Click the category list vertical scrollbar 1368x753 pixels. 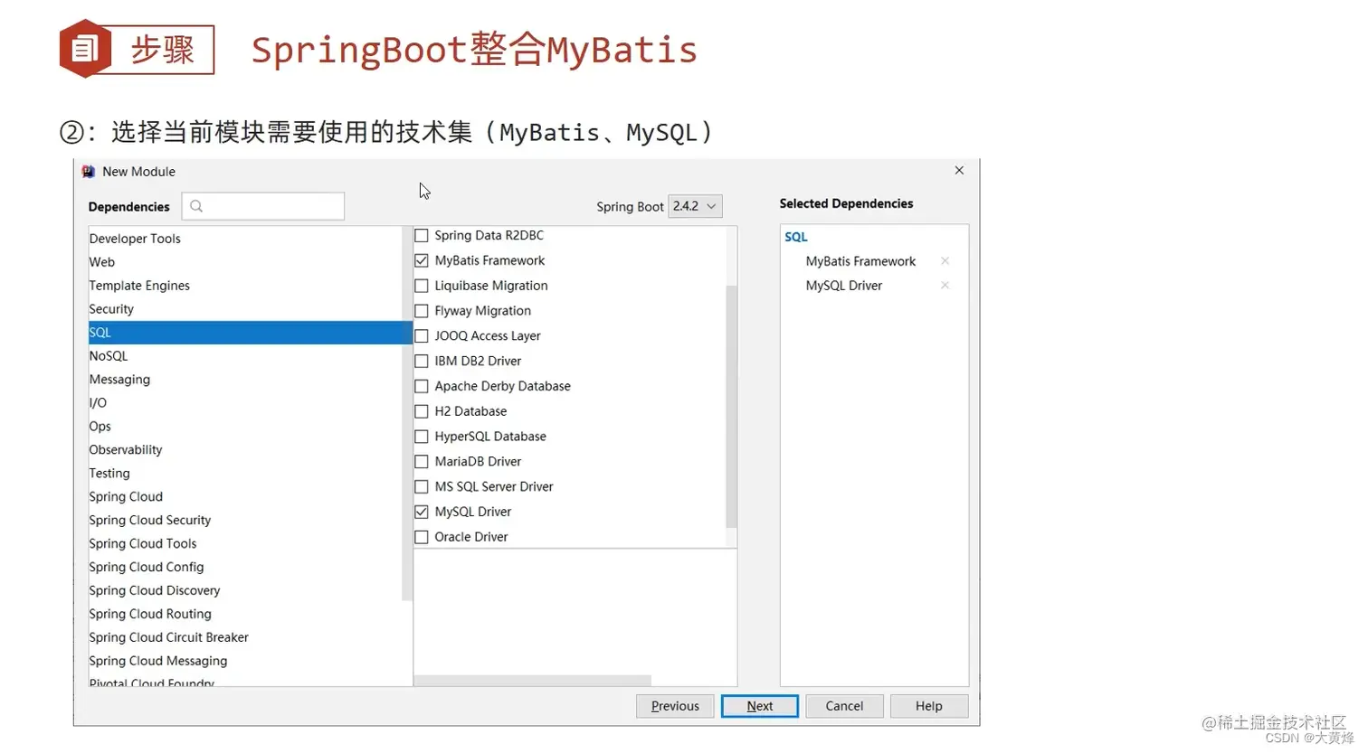[407, 414]
